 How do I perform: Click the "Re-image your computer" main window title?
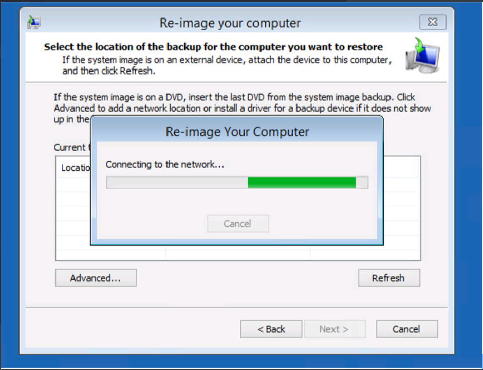[230, 23]
